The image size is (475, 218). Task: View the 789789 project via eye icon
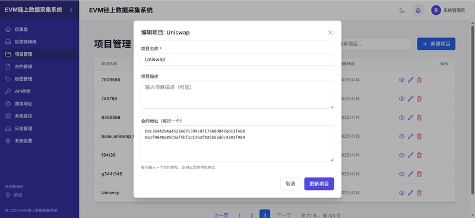402,99
